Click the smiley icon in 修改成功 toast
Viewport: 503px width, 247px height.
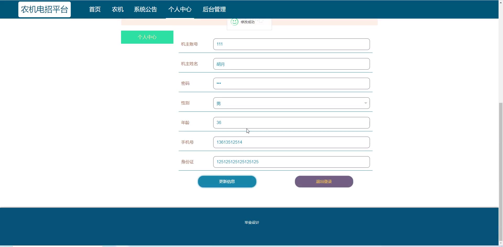click(234, 22)
